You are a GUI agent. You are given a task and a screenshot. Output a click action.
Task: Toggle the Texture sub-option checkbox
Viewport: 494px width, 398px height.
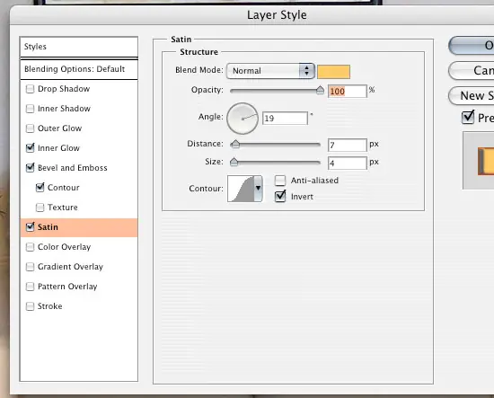(x=40, y=208)
